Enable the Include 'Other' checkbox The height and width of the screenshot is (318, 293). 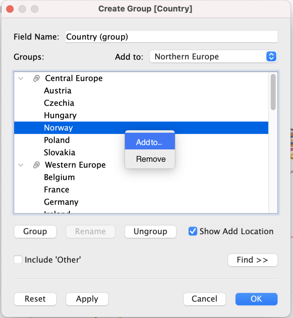click(x=18, y=260)
